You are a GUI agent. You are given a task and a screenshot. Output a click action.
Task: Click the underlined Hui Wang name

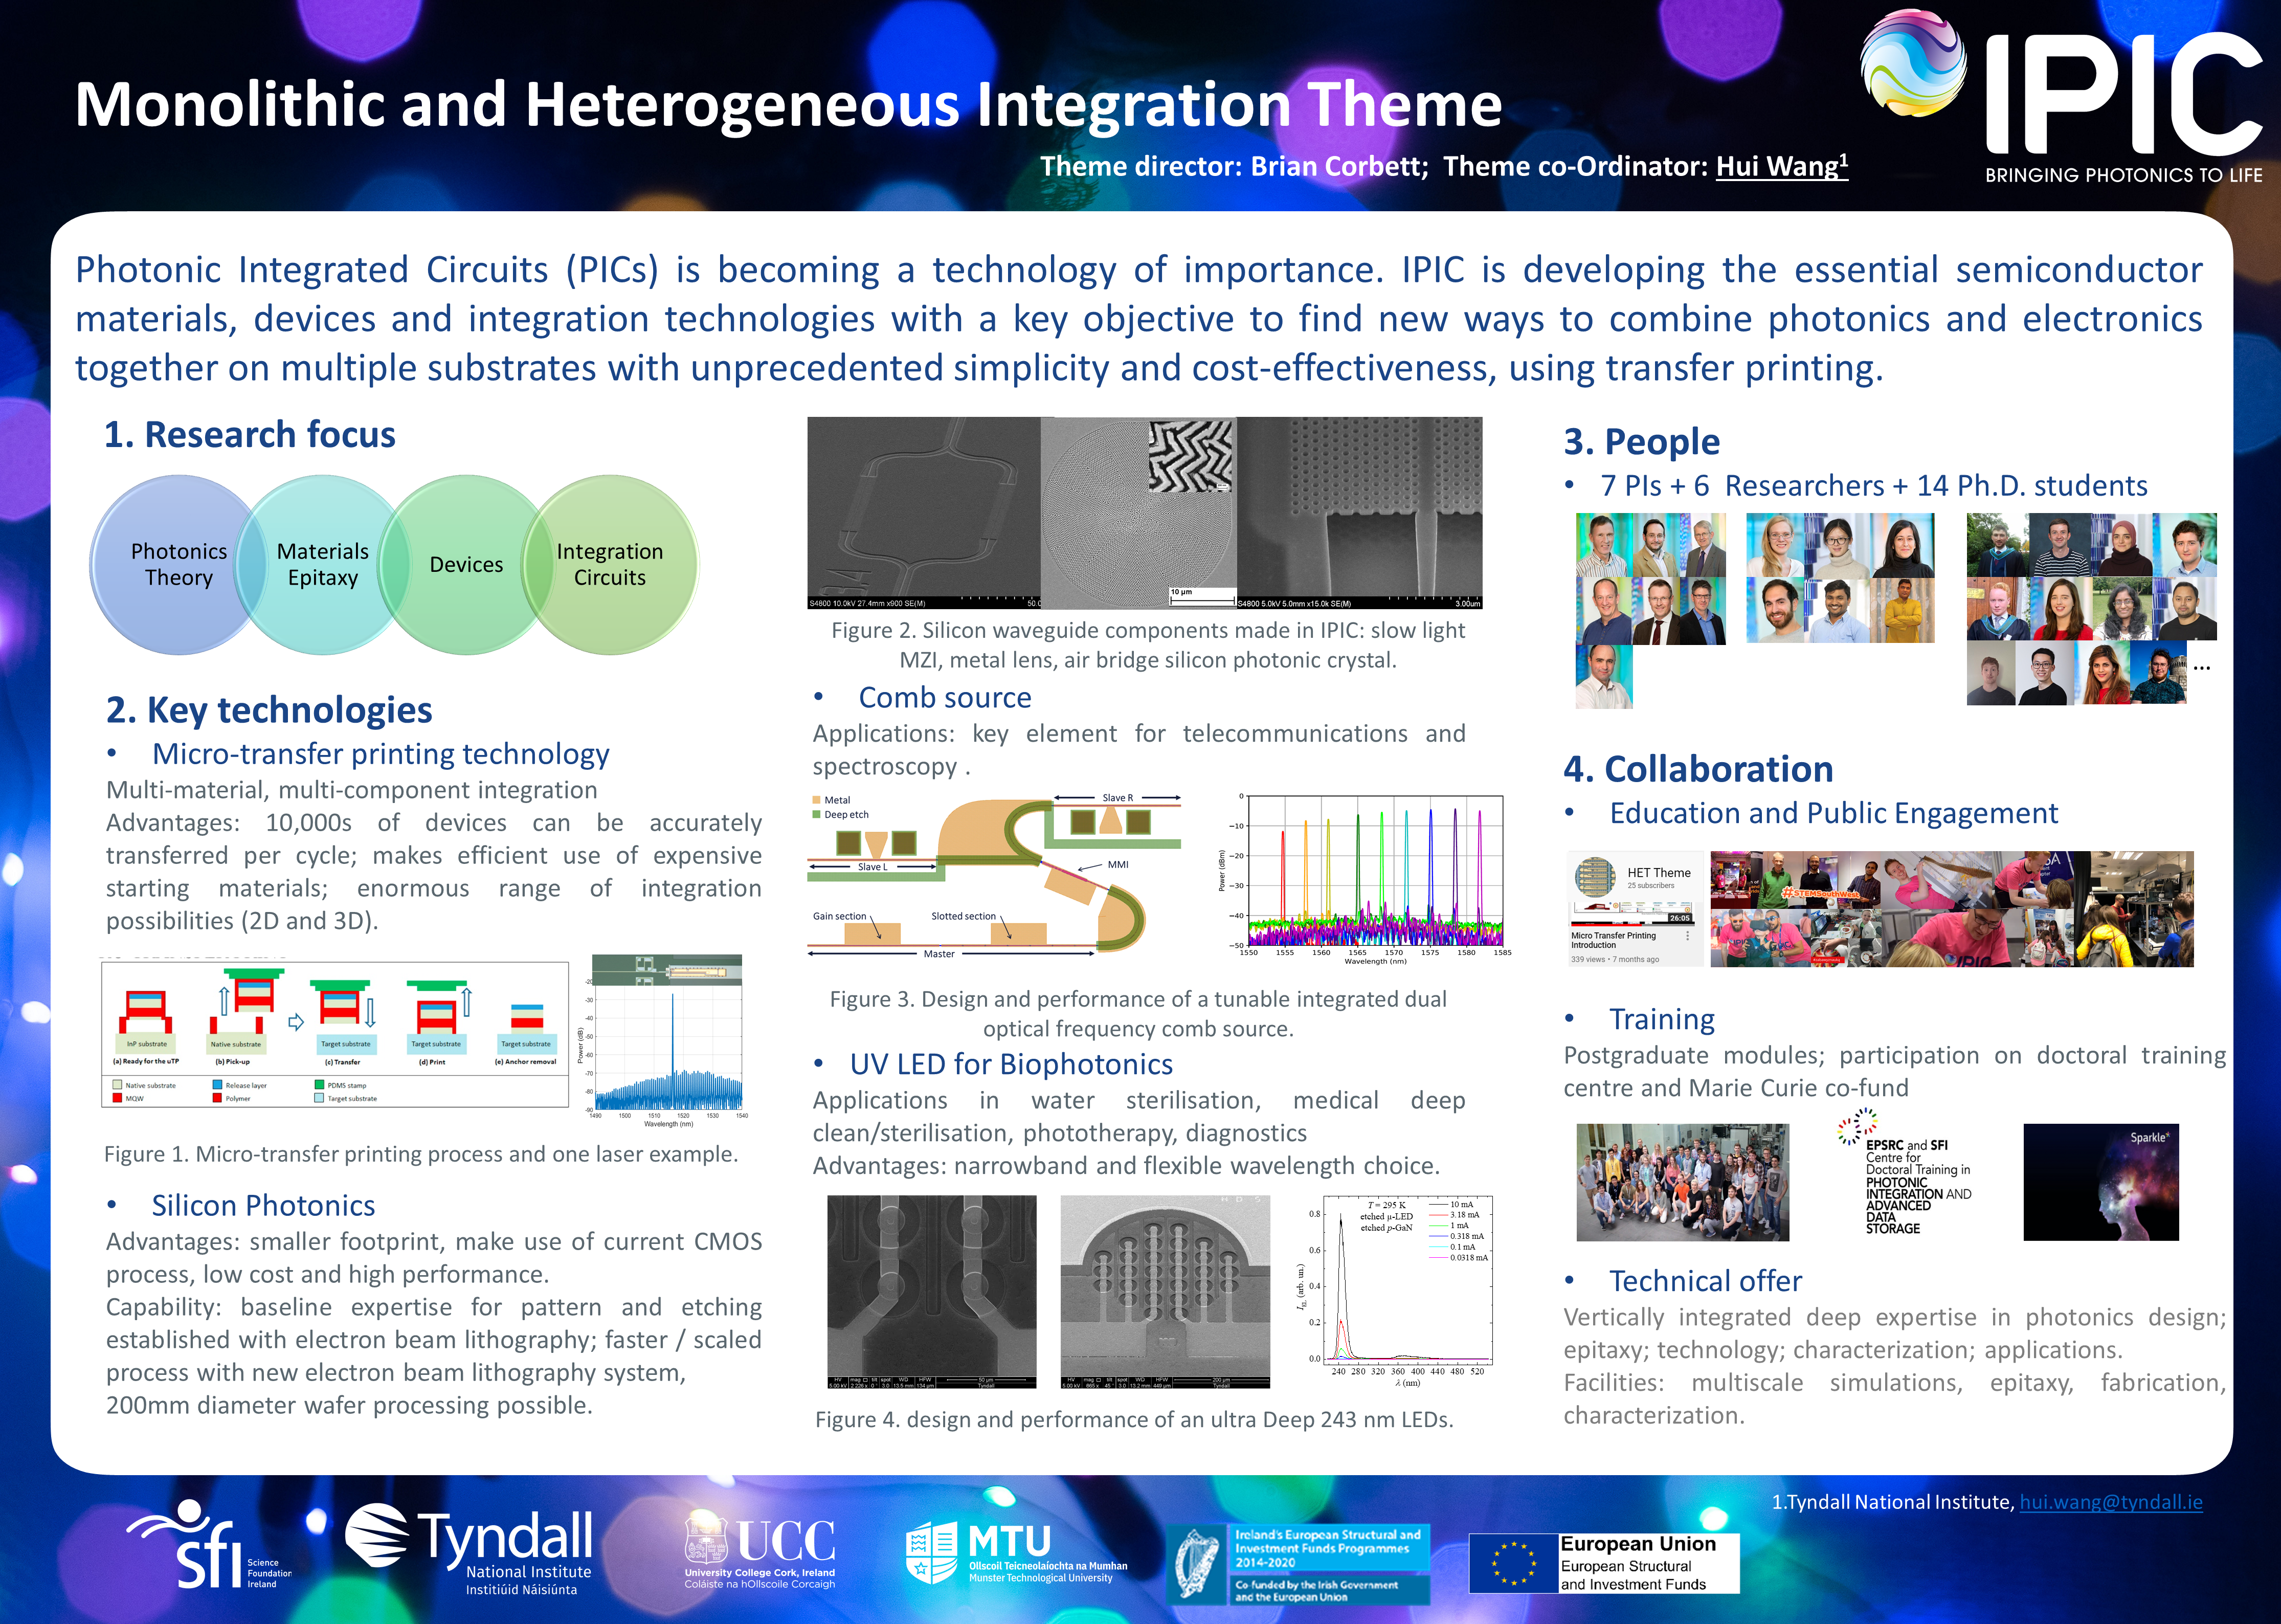1782,166
